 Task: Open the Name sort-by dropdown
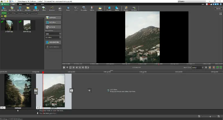[53, 34]
